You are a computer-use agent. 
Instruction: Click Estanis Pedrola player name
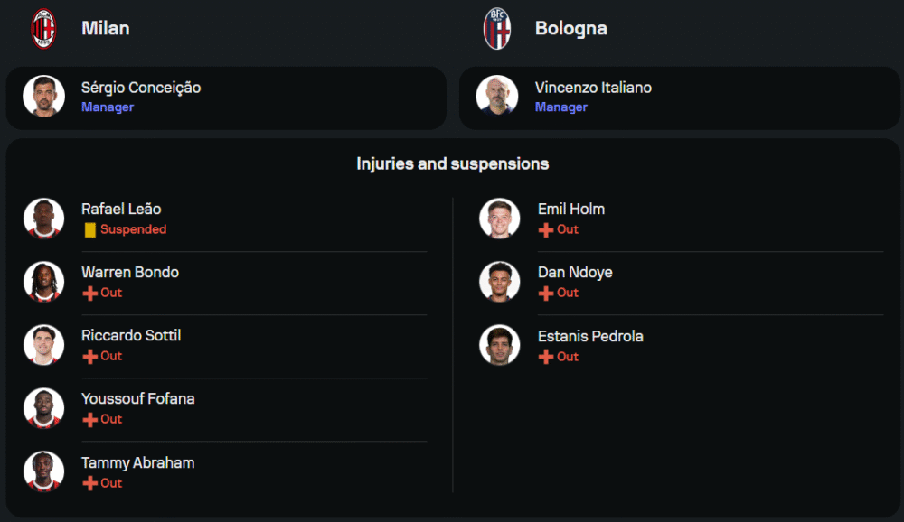click(x=590, y=336)
